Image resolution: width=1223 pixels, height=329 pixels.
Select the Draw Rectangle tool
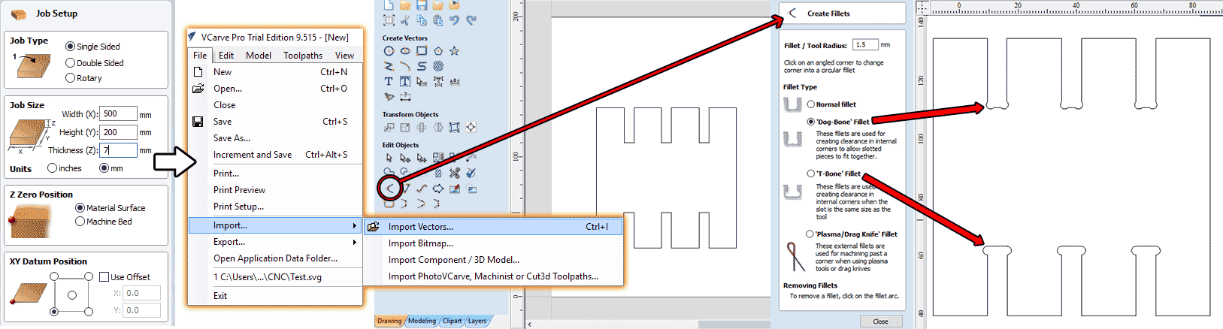422,50
